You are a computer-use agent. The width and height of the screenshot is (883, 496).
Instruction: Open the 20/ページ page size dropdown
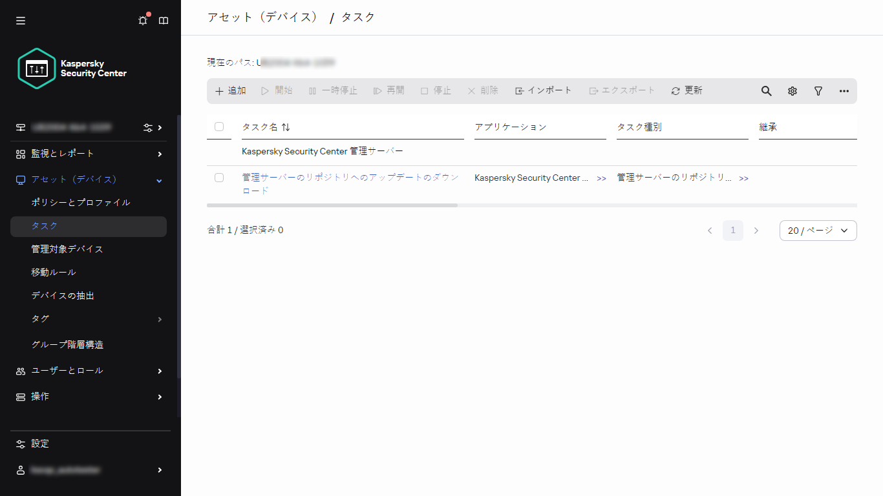point(818,231)
